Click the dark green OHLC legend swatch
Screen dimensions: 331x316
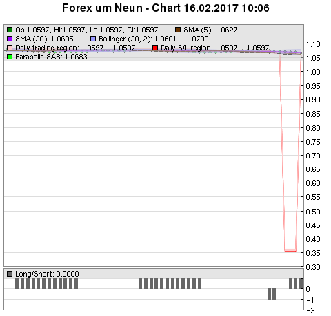[x=10, y=30]
